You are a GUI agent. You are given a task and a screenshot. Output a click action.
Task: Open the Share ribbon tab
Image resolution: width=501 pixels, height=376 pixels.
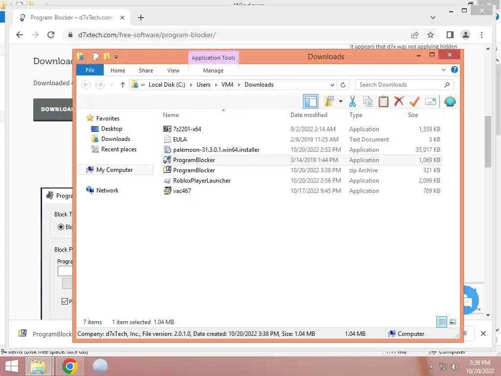[x=146, y=70]
